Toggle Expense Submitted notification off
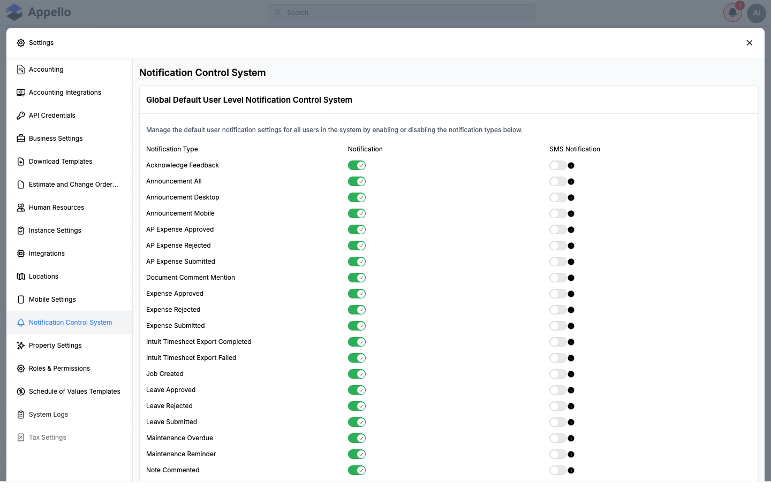This screenshot has height=491, width=771. [x=357, y=326]
